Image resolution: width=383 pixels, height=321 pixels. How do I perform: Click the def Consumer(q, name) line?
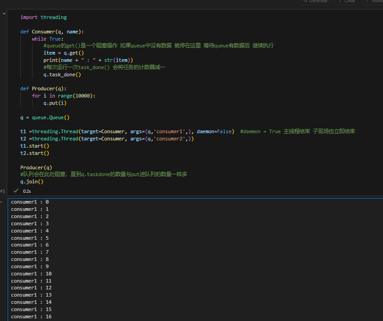coord(52,32)
